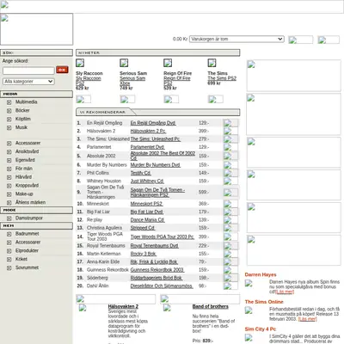Click the buy button under Sly Raccoon
Image resolution: width=344 pixels, height=344 pixels.
(83, 99)
